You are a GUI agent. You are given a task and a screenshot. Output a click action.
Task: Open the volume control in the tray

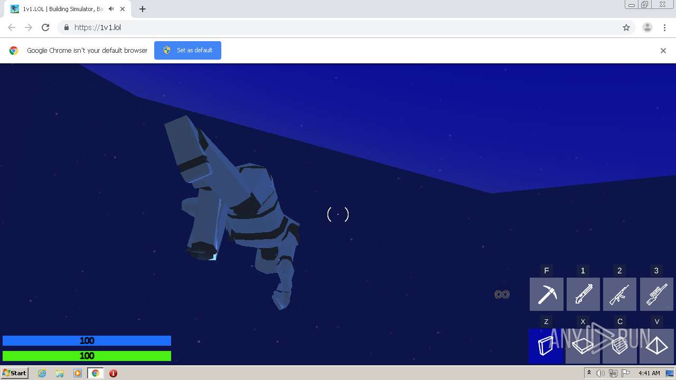coord(600,373)
